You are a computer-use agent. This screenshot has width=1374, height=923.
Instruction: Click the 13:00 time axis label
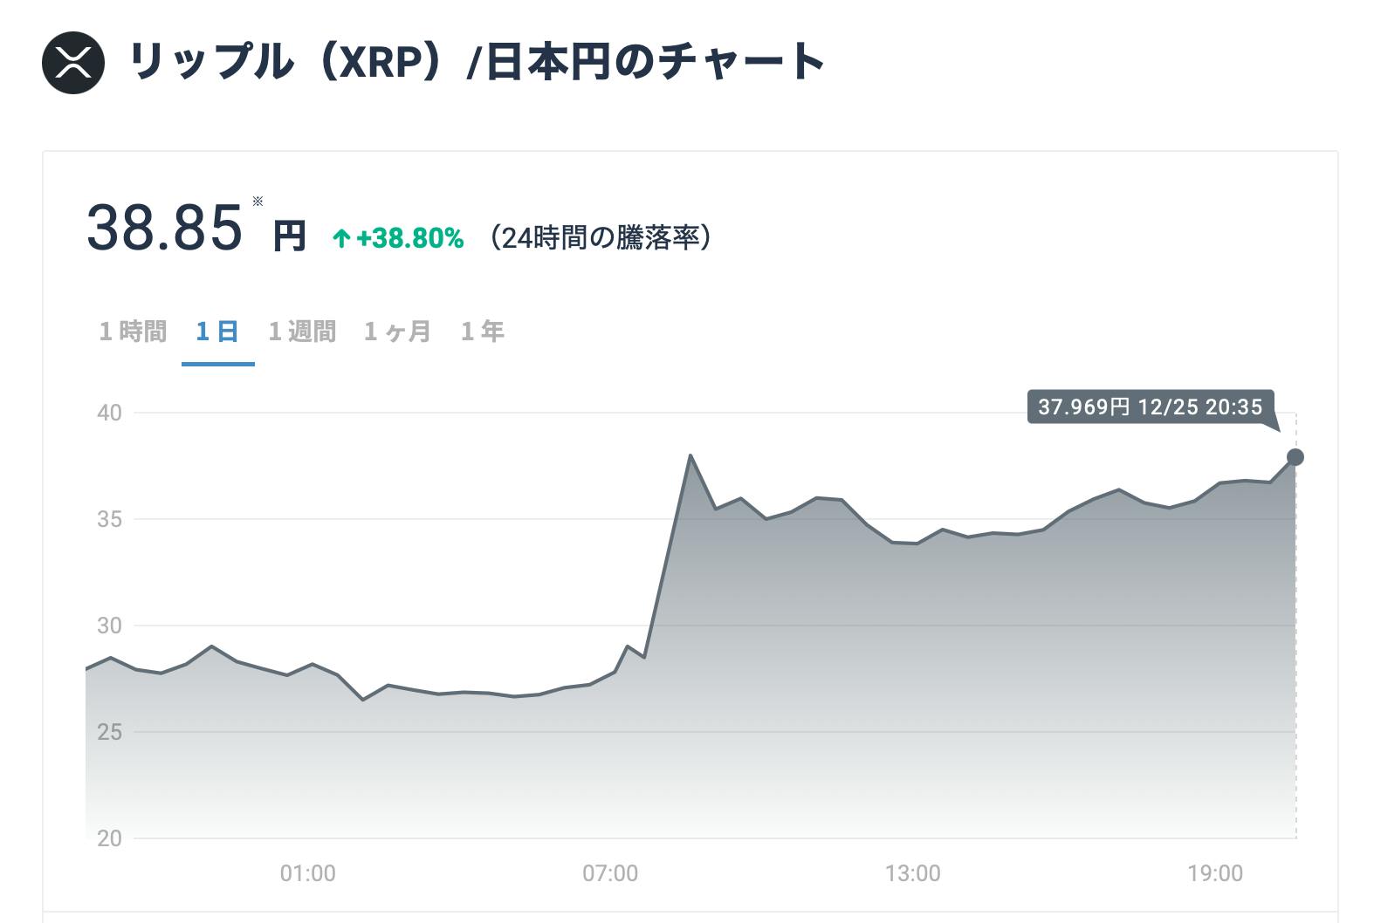(x=913, y=873)
